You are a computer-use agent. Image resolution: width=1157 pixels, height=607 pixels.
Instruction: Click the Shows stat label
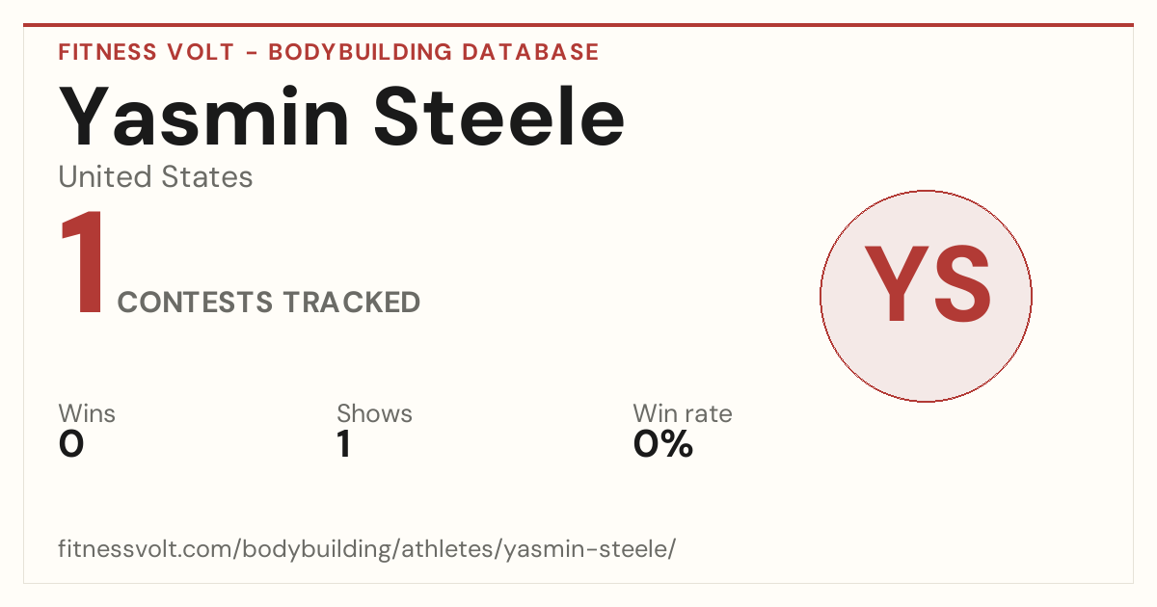coord(374,414)
